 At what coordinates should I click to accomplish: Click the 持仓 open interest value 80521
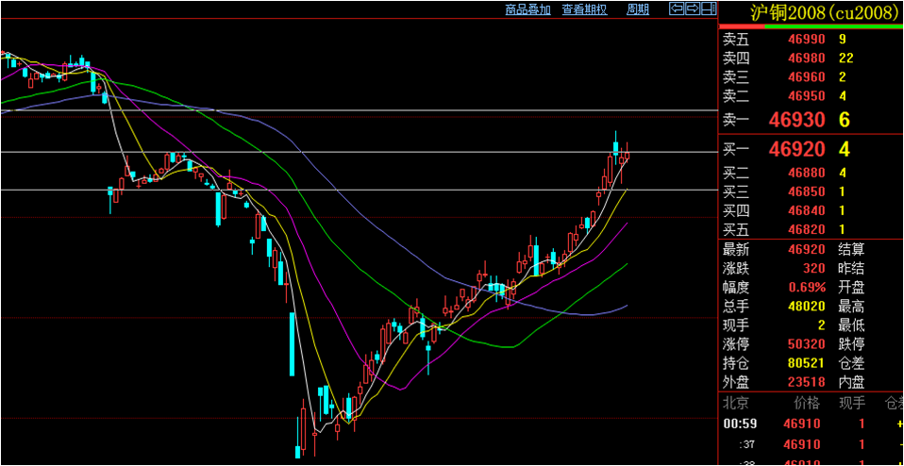pyautogui.click(x=806, y=363)
